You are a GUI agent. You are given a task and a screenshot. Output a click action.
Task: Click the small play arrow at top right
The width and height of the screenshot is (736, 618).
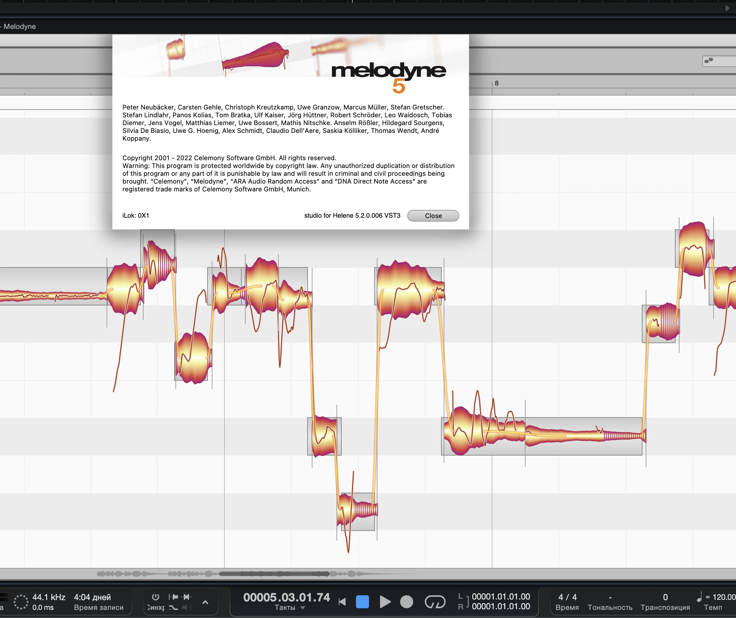(727, 8)
